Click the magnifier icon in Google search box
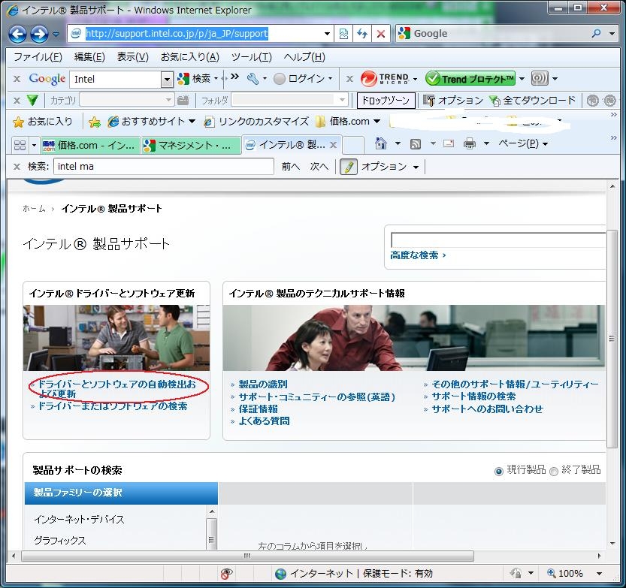Viewport: 626px width, 588px height. (x=596, y=34)
